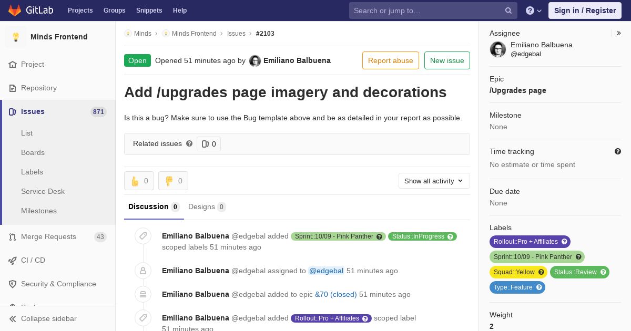The height and width of the screenshot is (331, 631).
Task: Click the search magnifier icon
Action: tap(508, 11)
